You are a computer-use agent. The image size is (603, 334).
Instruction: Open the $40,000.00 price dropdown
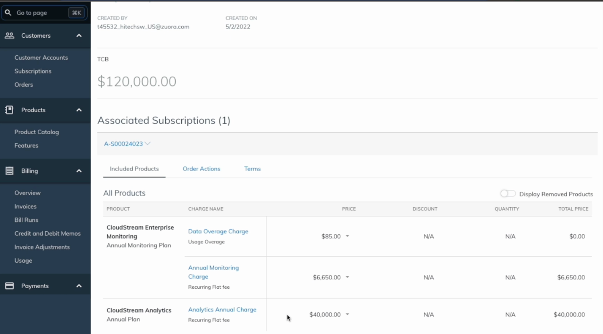pyautogui.click(x=347, y=314)
